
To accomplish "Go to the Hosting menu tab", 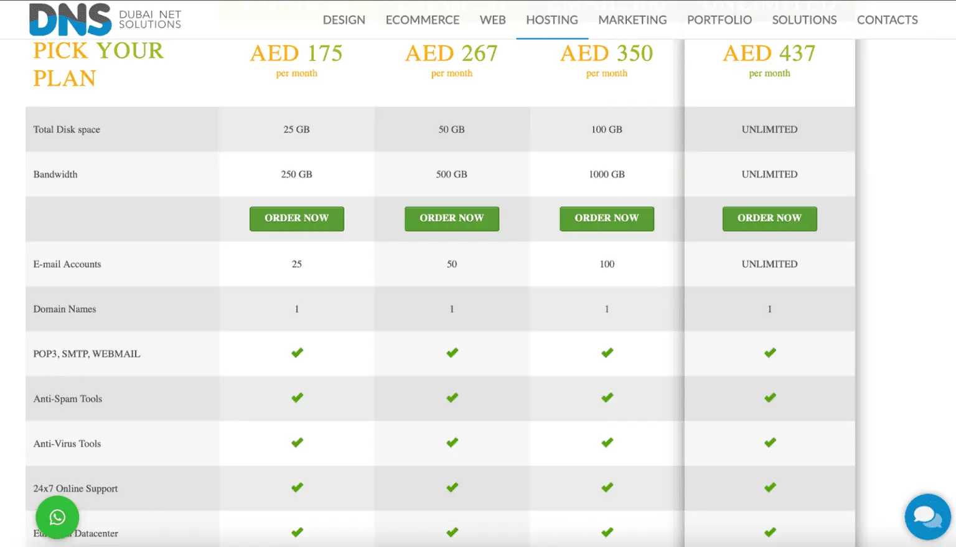I will pos(552,20).
